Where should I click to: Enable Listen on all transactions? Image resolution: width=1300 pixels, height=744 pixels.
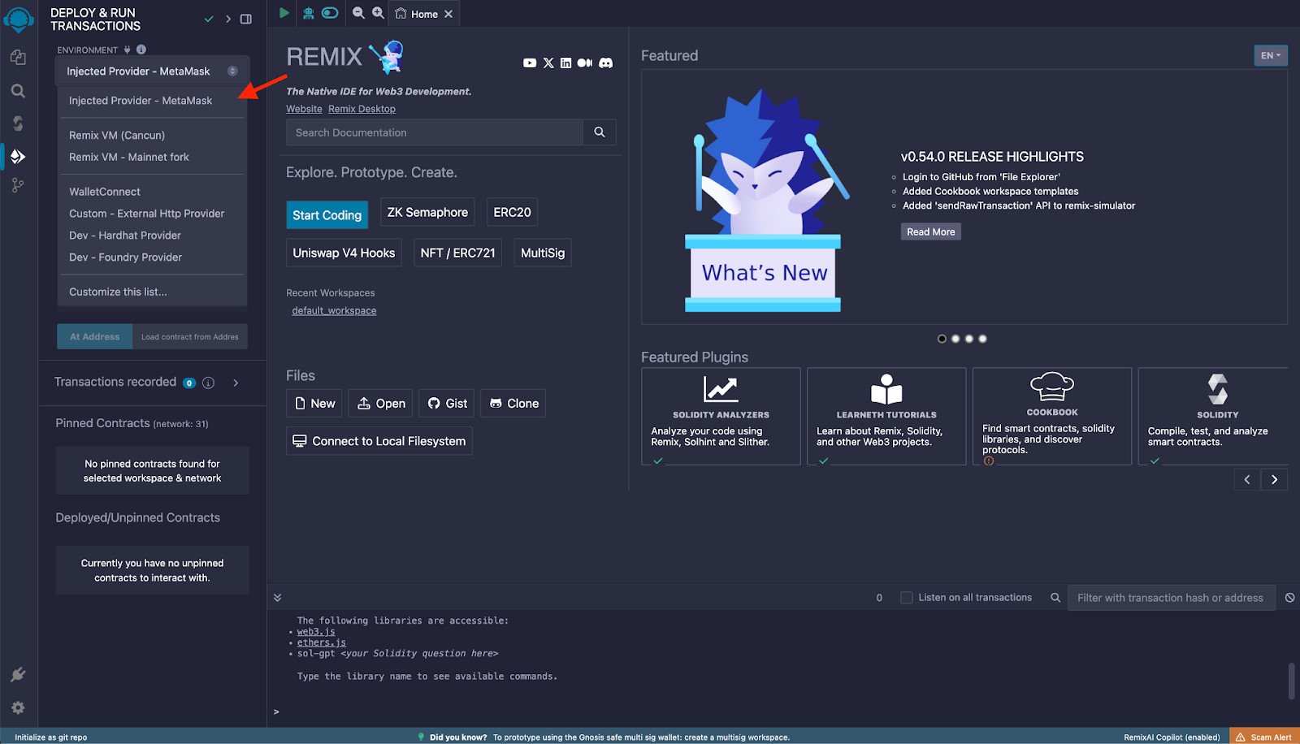pyautogui.click(x=906, y=597)
